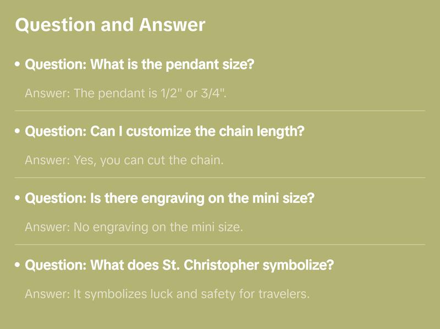Viewport: 440px width, 329px height.
Task: Expand the mini size engraving question
Action: pos(169,198)
